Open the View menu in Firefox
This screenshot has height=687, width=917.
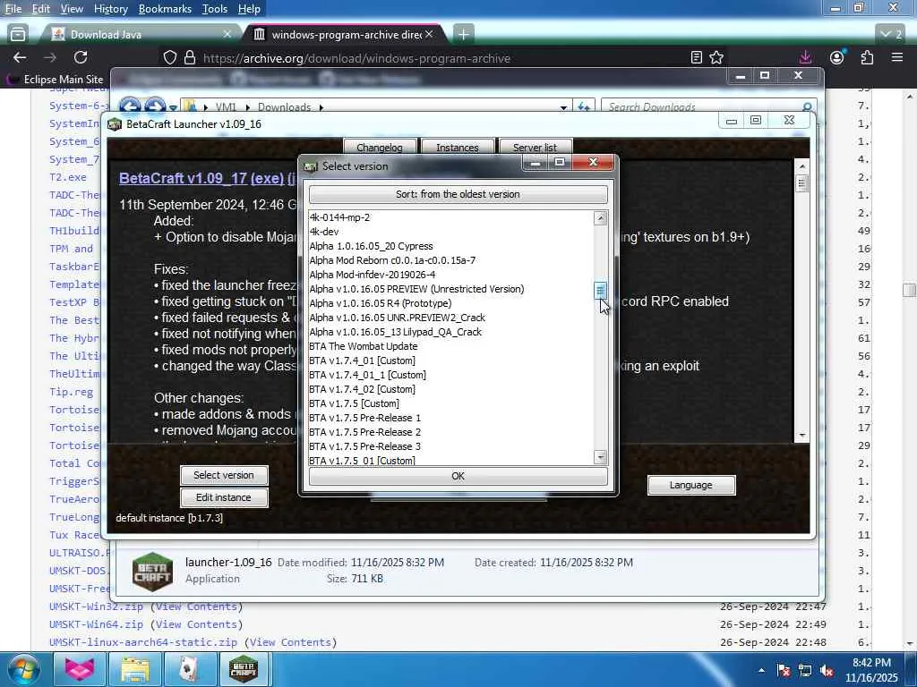coord(72,9)
